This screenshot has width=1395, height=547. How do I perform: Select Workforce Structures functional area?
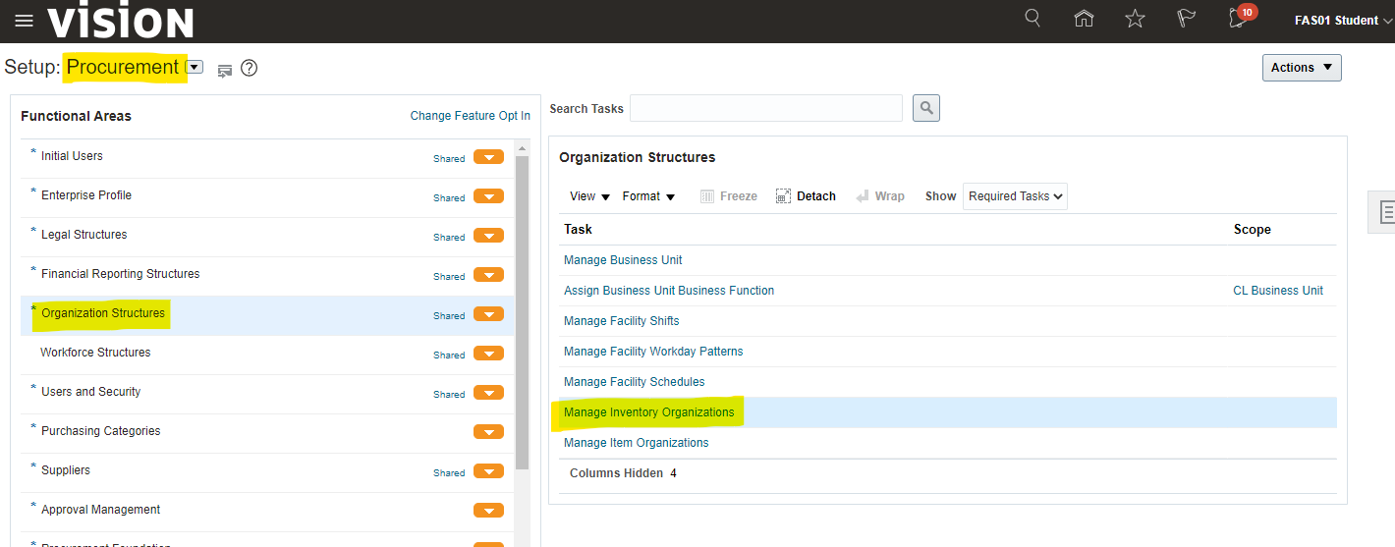coord(95,353)
